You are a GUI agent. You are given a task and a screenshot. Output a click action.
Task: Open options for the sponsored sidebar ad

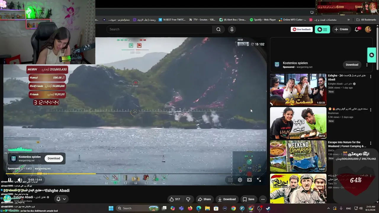pos(367,65)
